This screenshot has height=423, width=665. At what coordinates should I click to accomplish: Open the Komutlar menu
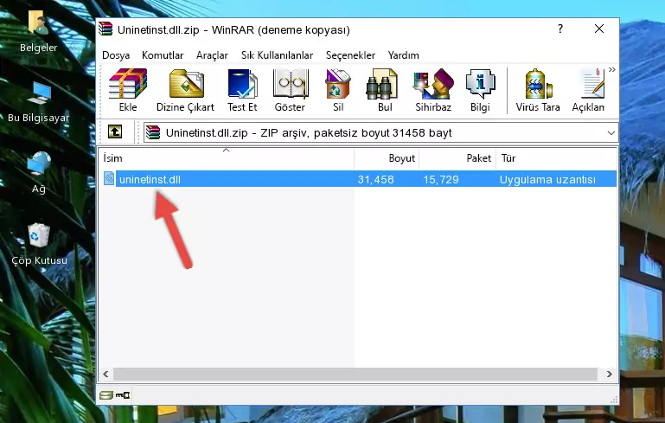click(163, 55)
